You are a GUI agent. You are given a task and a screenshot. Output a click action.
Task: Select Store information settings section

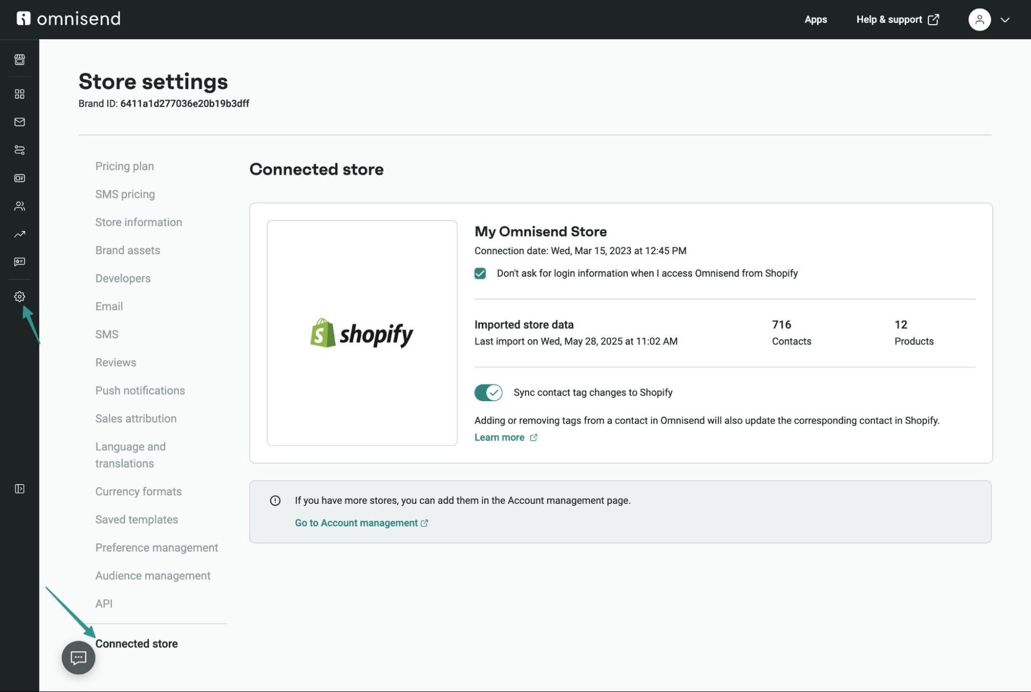(139, 222)
